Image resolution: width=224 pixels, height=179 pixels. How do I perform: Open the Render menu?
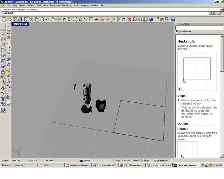pos(94,5)
